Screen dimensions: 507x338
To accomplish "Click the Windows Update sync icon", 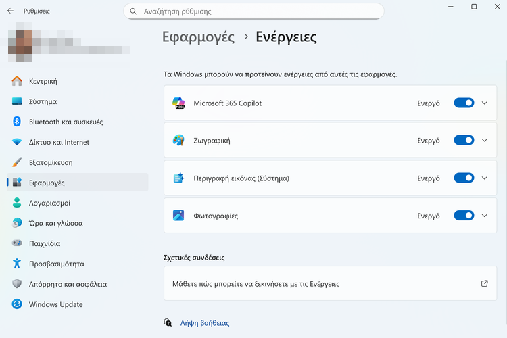I will click(17, 304).
